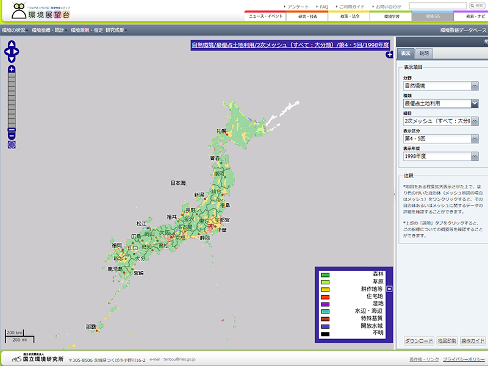Zoom to full extent globe icon

(x=12, y=145)
